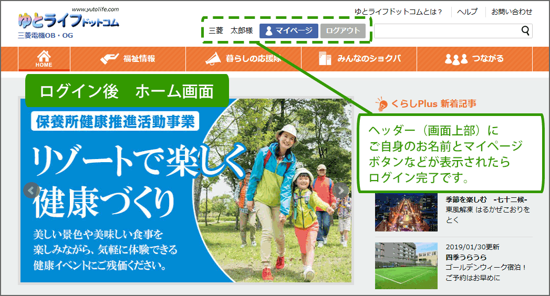Image resolution: width=550 pixels, height=296 pixels.
Task: Open the night cityscape article thumbnail
Action: pos(406,212)
